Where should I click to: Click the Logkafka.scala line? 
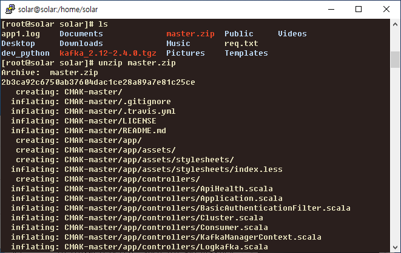(140, 247)
